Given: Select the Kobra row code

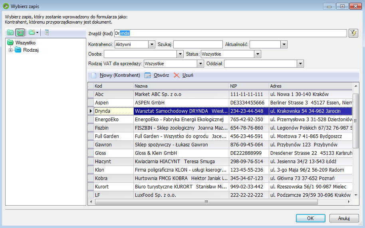Looking at the screenshot, I should tap(113, 178).
